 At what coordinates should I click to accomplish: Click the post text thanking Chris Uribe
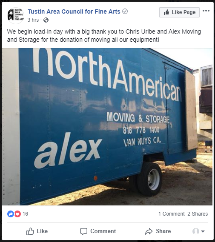tap(104, 36)
